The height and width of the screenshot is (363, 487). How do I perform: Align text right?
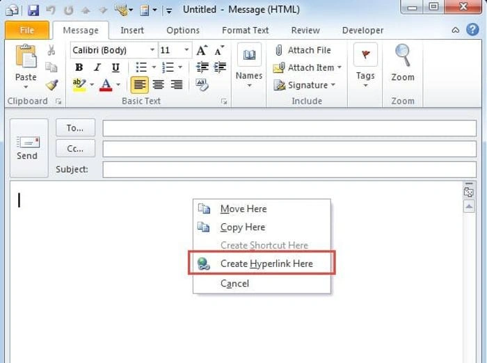pyautogui.click(x=177, y=85)
